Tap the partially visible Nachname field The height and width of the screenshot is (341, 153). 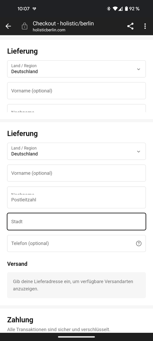coord(76,108)
